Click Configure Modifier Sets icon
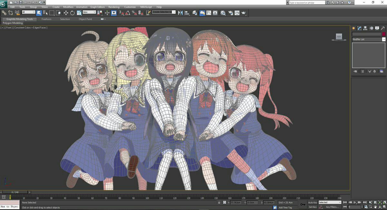The width and height of the screenshot is (387, 210). pos(382,71)
